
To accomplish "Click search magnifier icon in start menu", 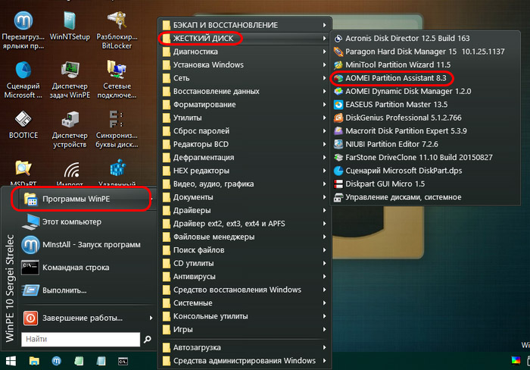I will point(148,339).
